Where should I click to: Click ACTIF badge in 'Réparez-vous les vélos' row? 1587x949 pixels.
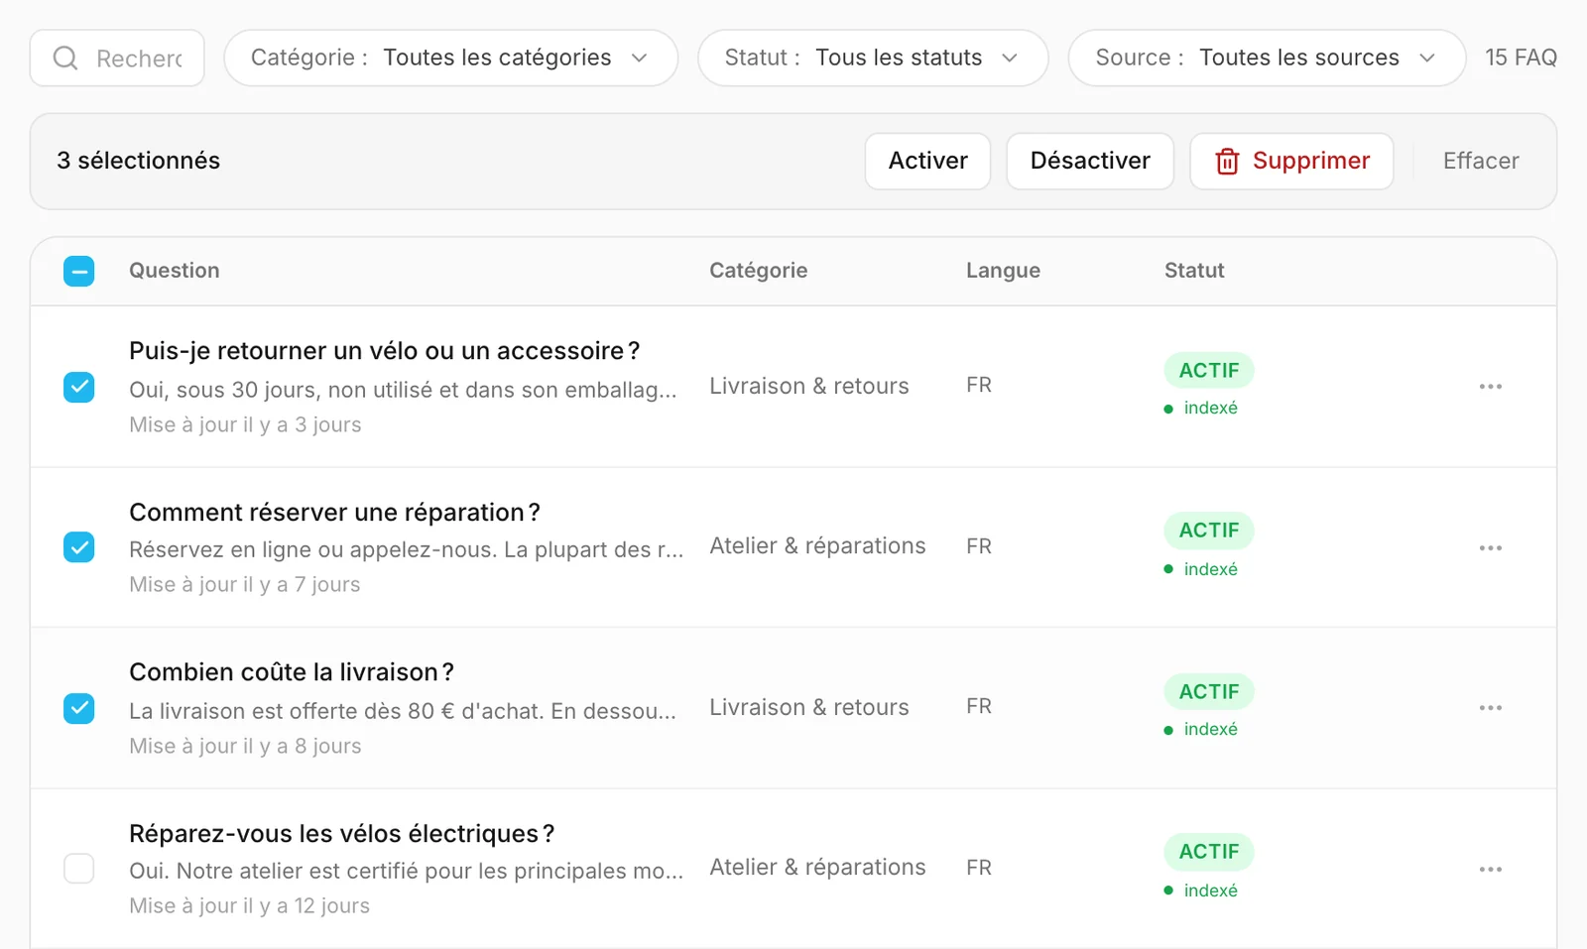(x=1209, y=852)
